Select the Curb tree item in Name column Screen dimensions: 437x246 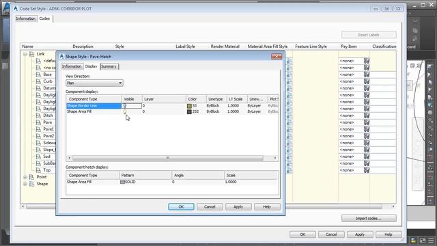tap(48, 81)
